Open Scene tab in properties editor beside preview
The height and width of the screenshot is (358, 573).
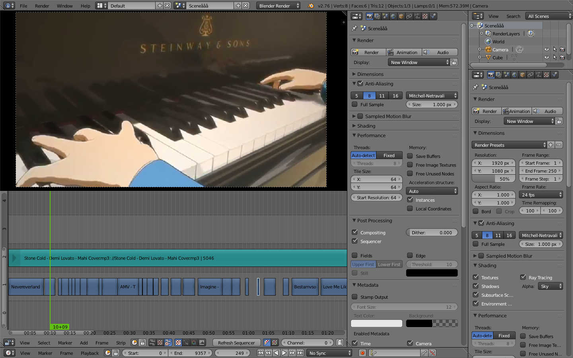tap(385, 16)
